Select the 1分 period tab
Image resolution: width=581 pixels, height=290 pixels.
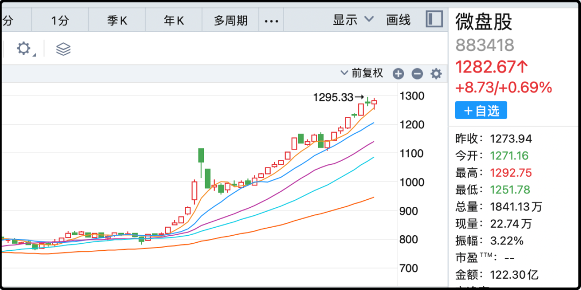pyautogui.click(x=60, y=21)
